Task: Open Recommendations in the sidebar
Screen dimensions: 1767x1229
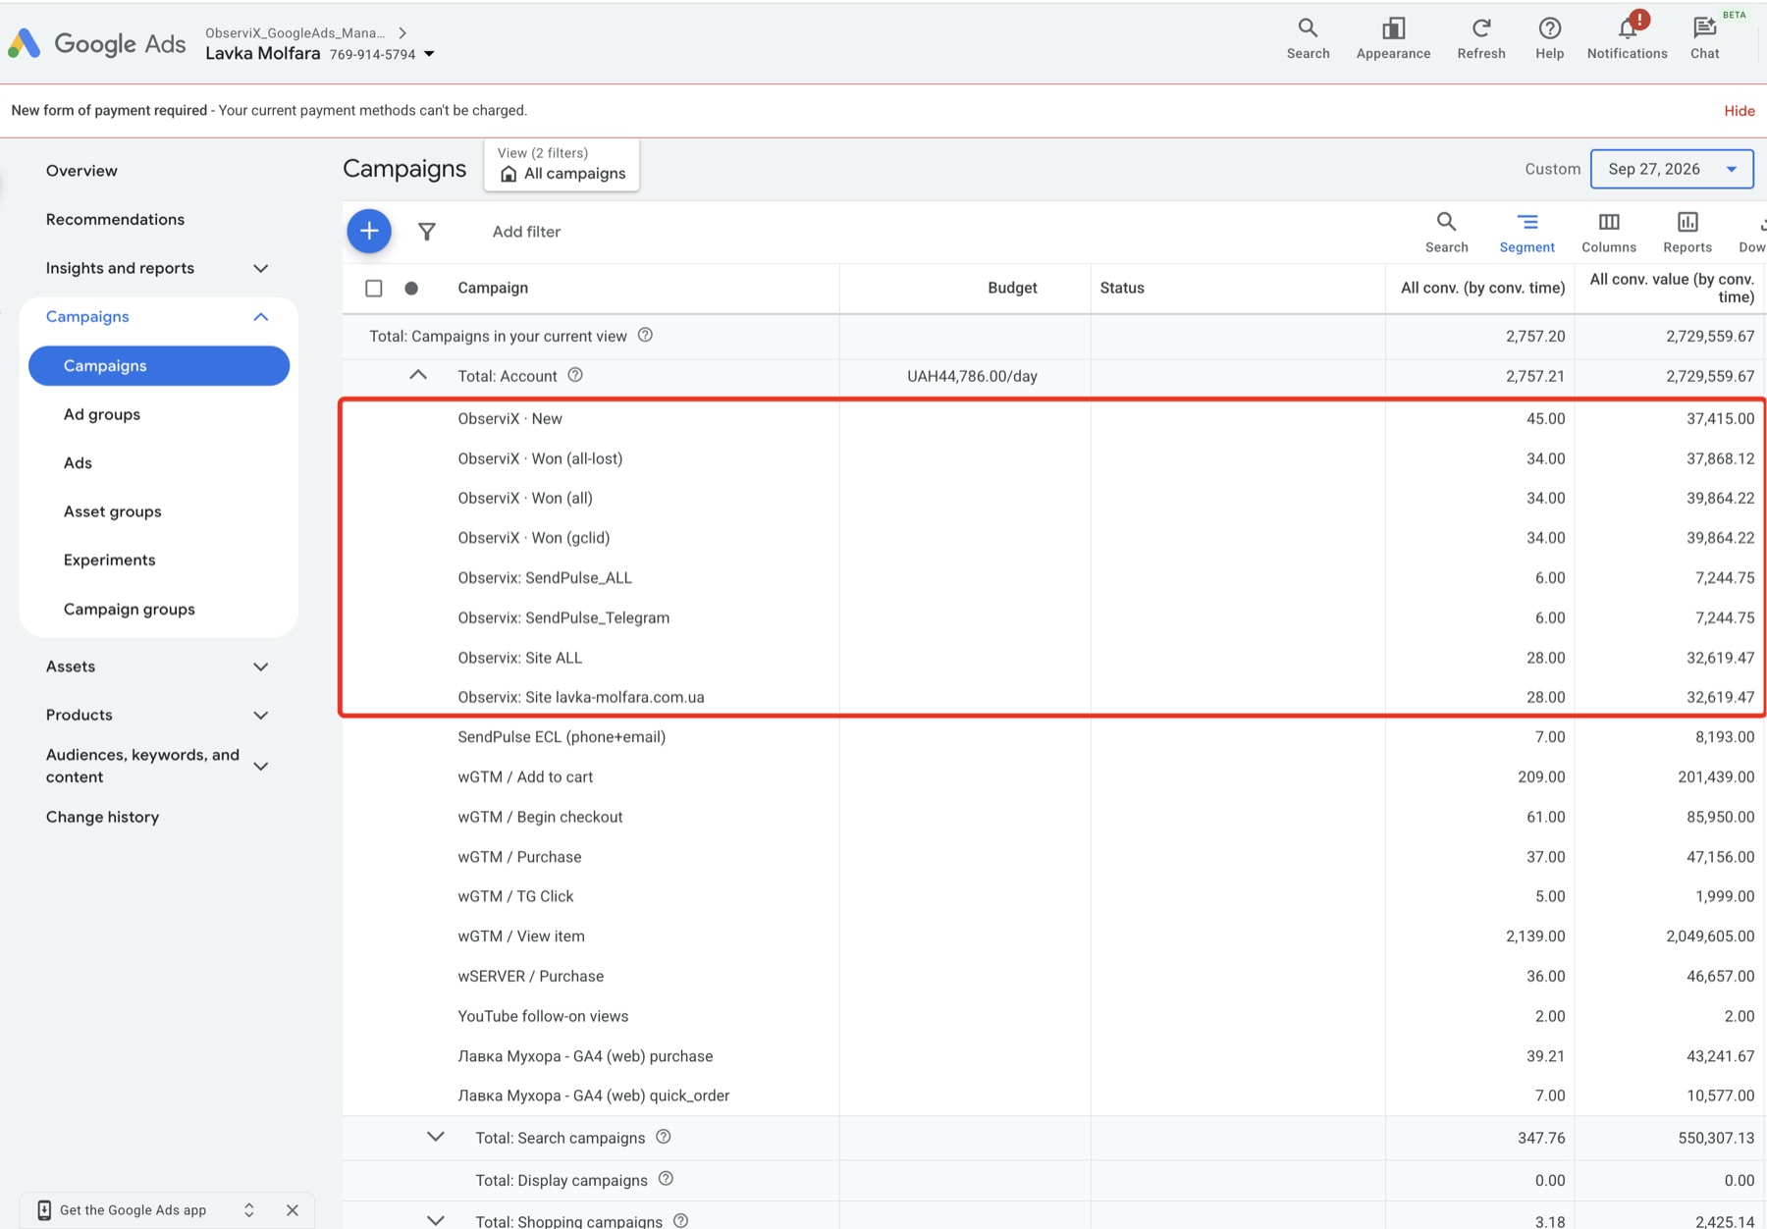Action: coord(115,219)
